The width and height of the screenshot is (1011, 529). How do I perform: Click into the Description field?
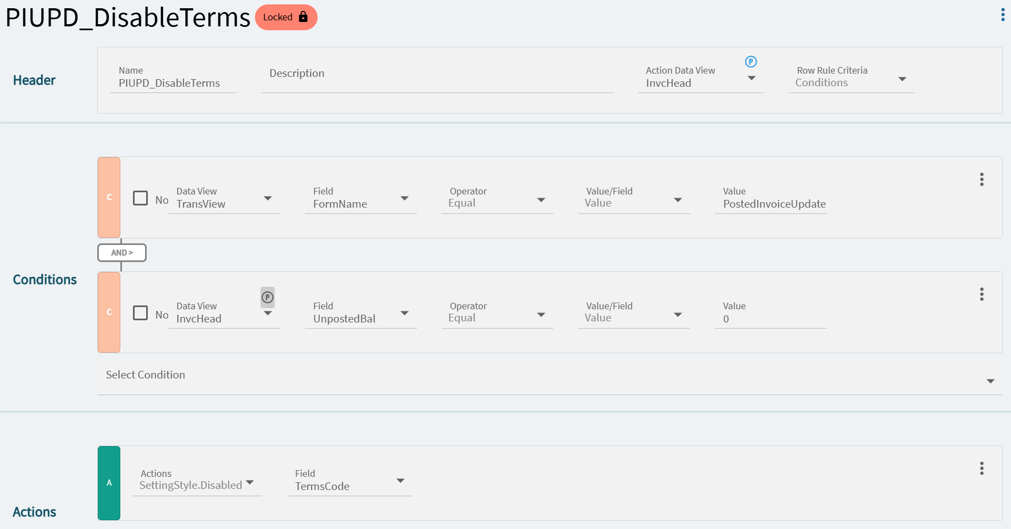(437, 79)
